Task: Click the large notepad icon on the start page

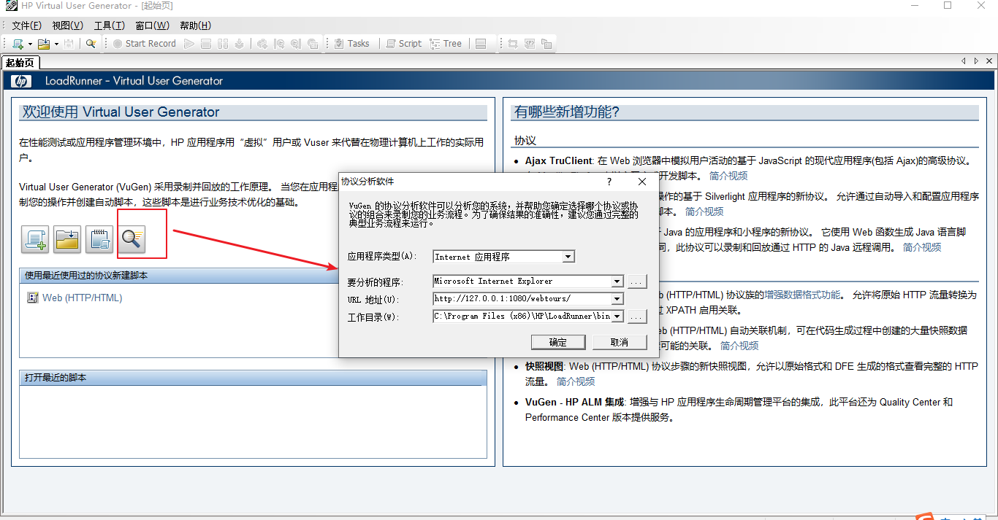Action: [x=99, y=239]
